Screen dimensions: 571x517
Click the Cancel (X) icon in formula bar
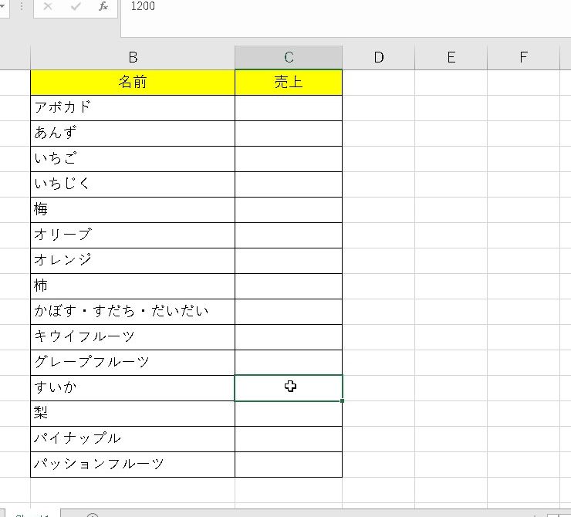point(48,7)
